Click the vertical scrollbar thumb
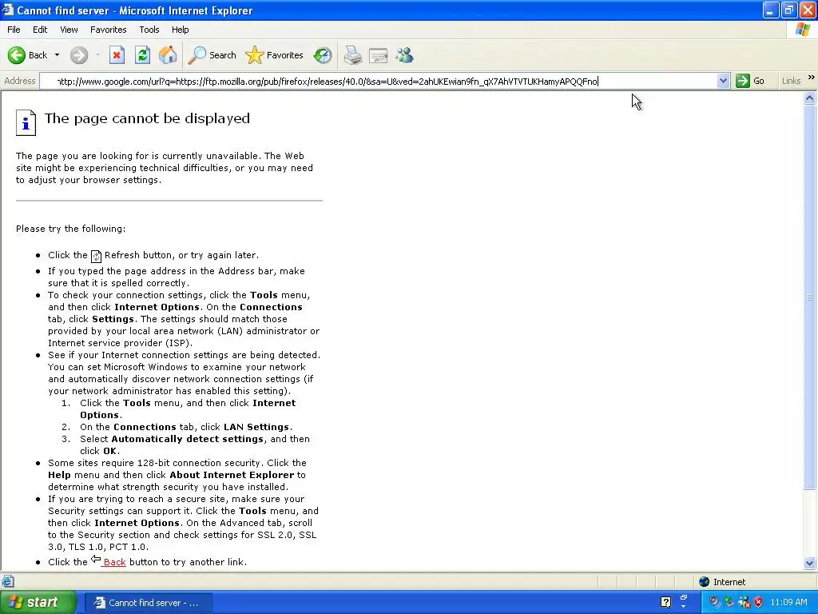Screen dimensions: 818x614 click(810, 297)
